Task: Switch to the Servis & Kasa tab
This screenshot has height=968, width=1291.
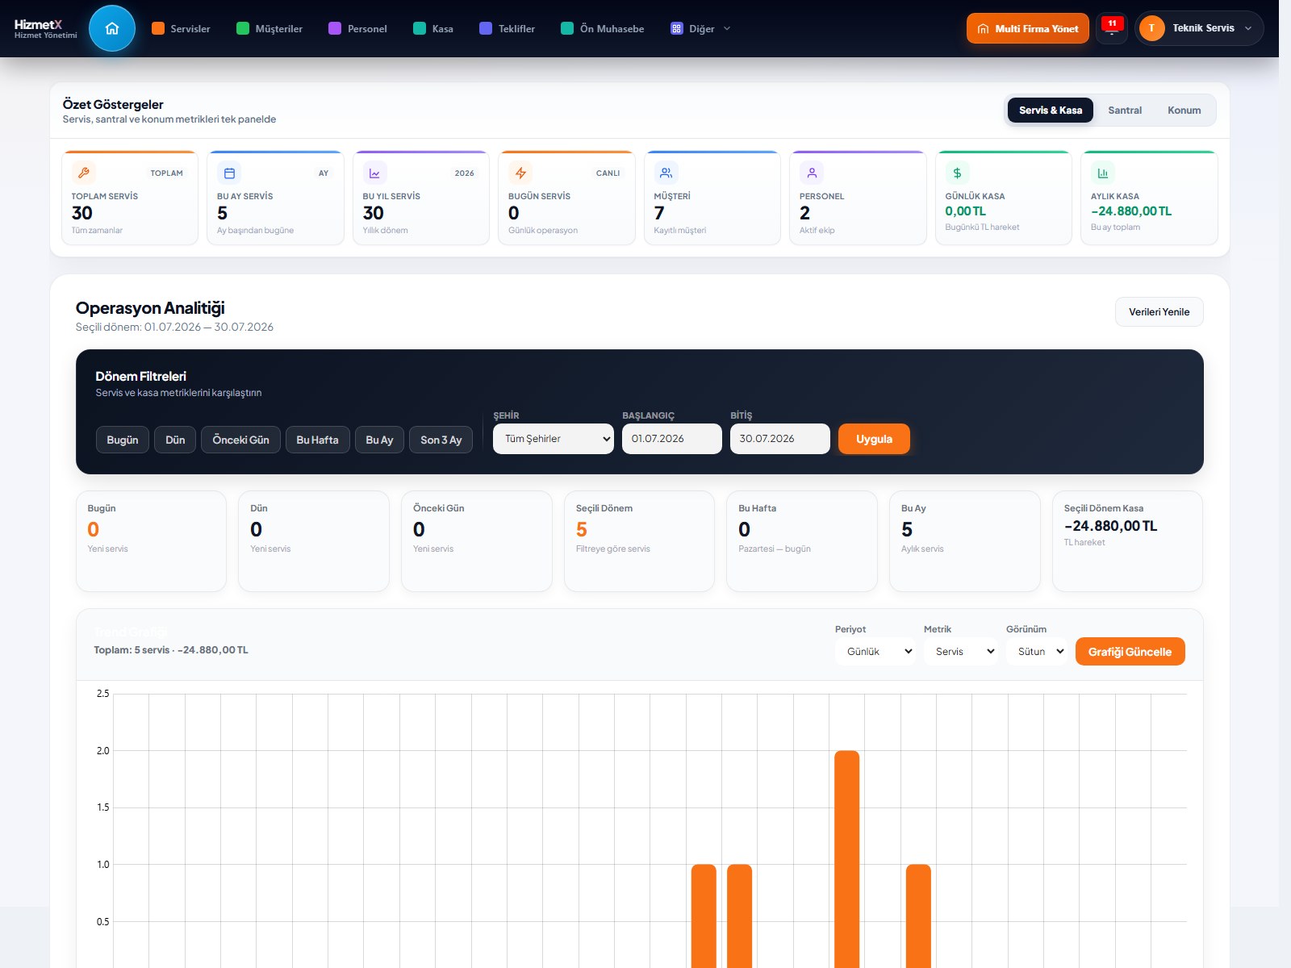Action: [x=1051, y=111]
